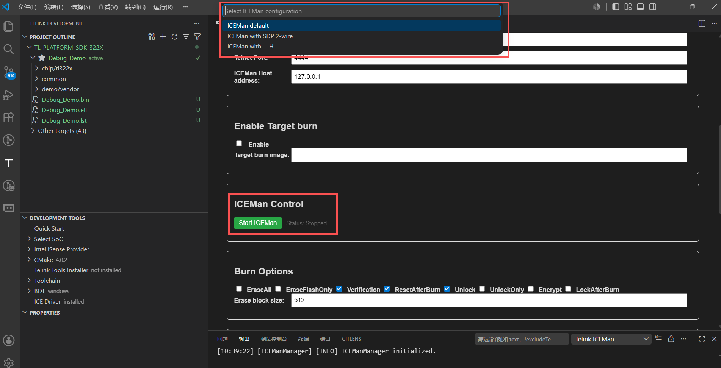The width and height of the screenshot is (721, 368).
Task: Collapse the DEVELOPMENT TOOLS section
Action: [x=25, y=218]
